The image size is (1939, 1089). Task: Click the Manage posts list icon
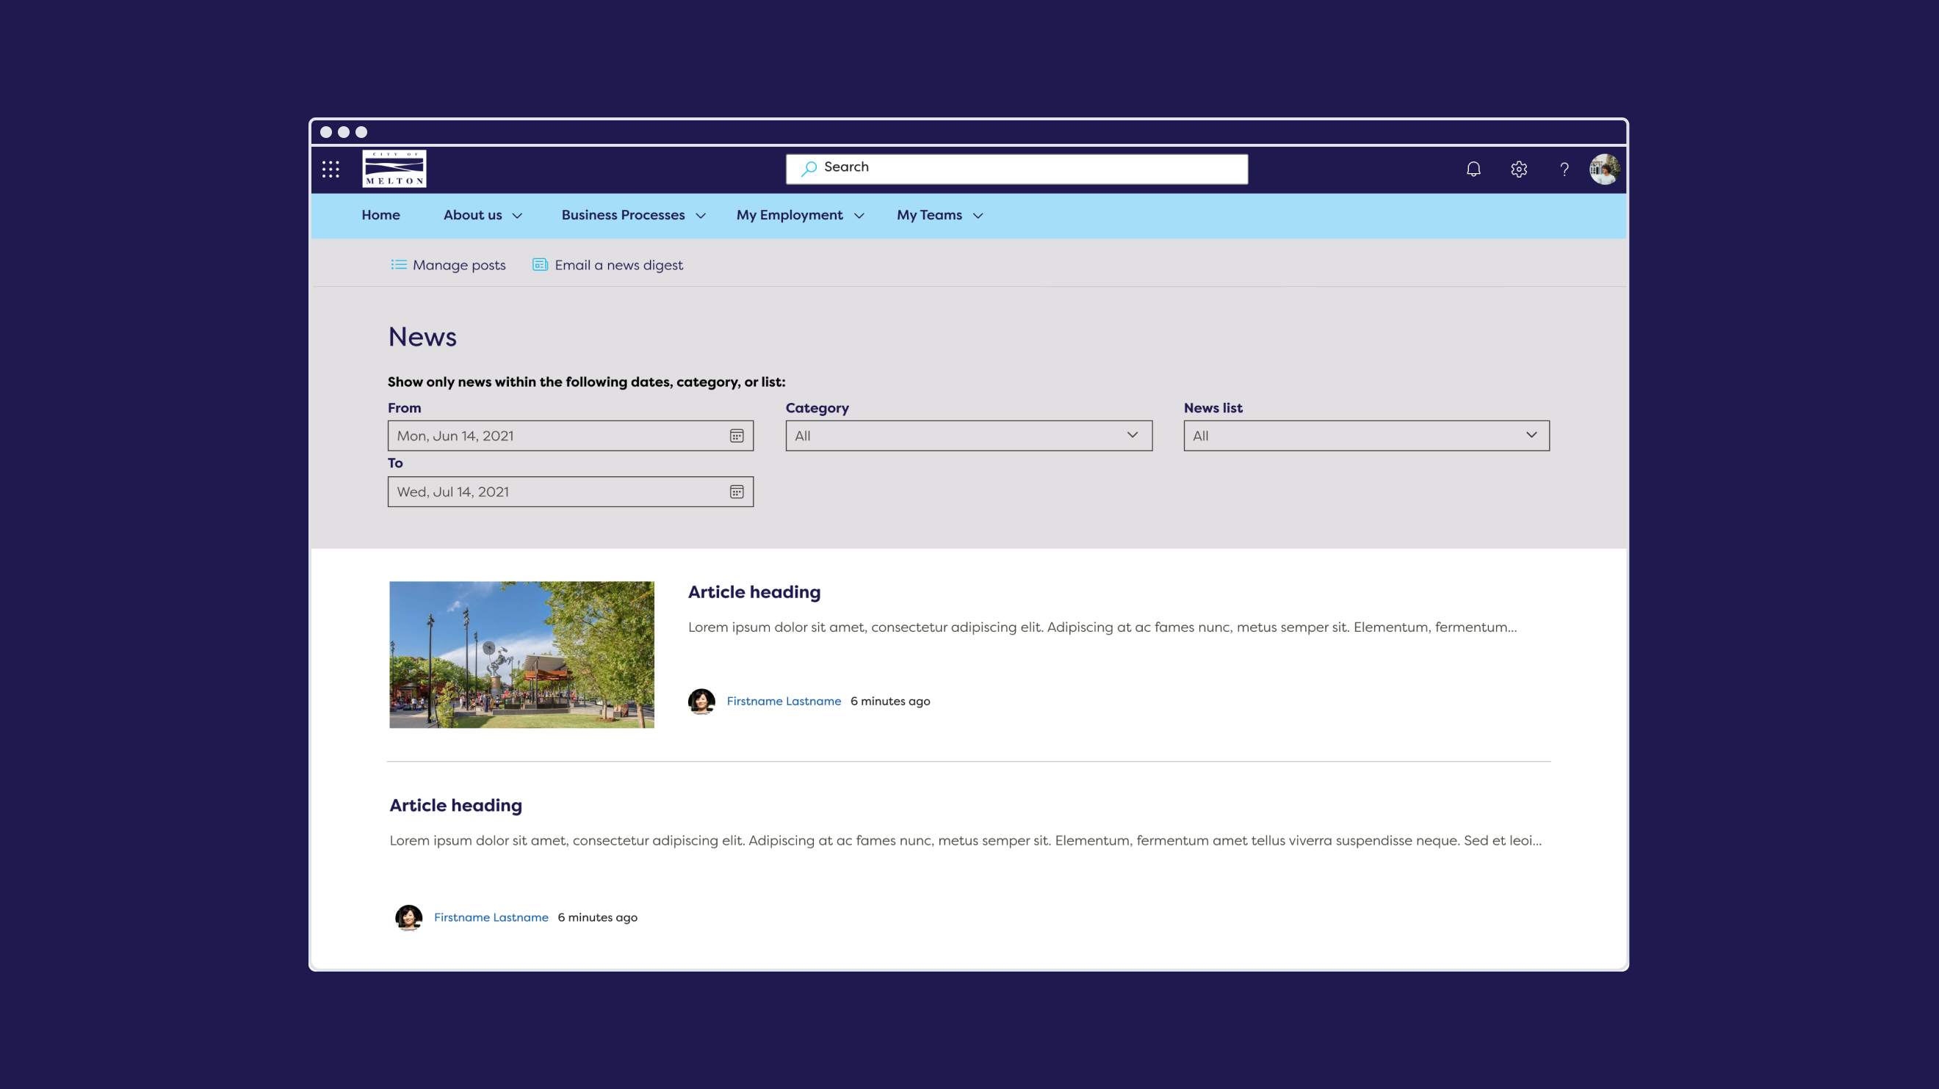click(x=399, y=265)
